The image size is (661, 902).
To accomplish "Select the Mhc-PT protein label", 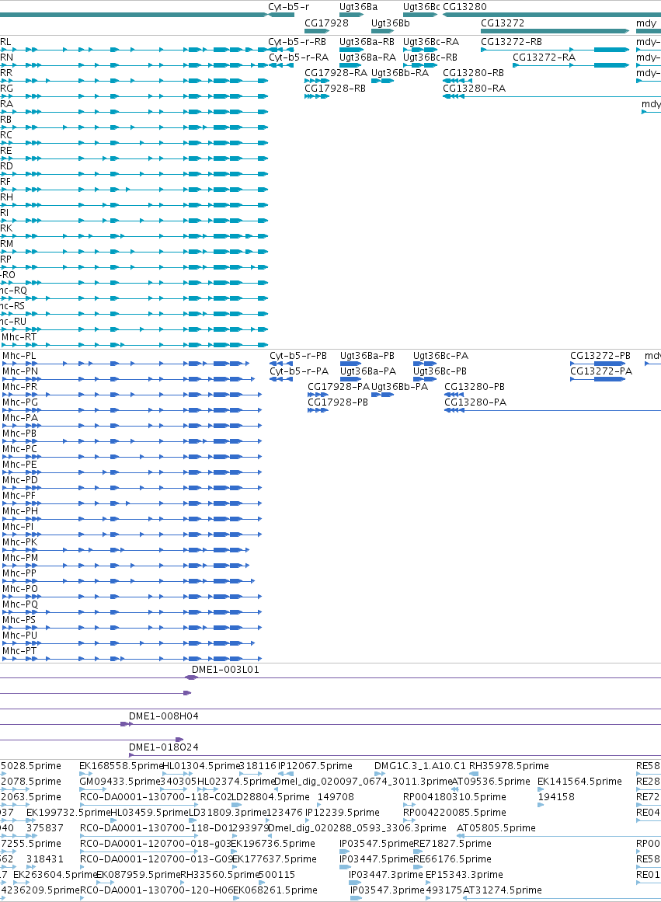I will [19, 651].
